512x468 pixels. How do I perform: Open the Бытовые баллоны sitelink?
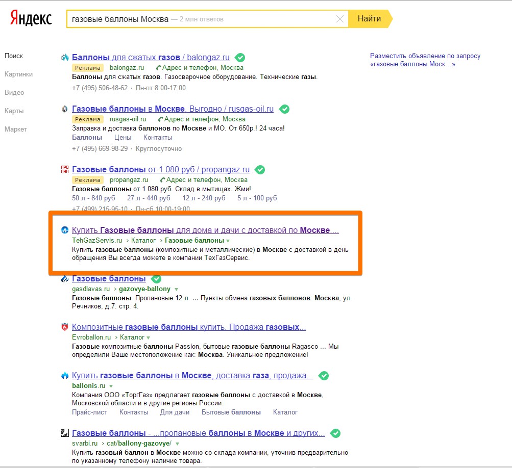(231, 412)
